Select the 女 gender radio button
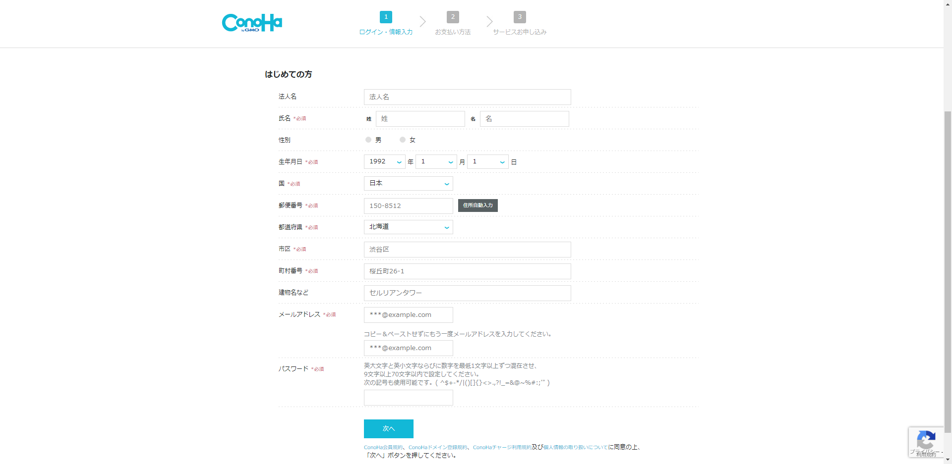The height and width of the screenshot is (464, 952). (x=403, y=140)
